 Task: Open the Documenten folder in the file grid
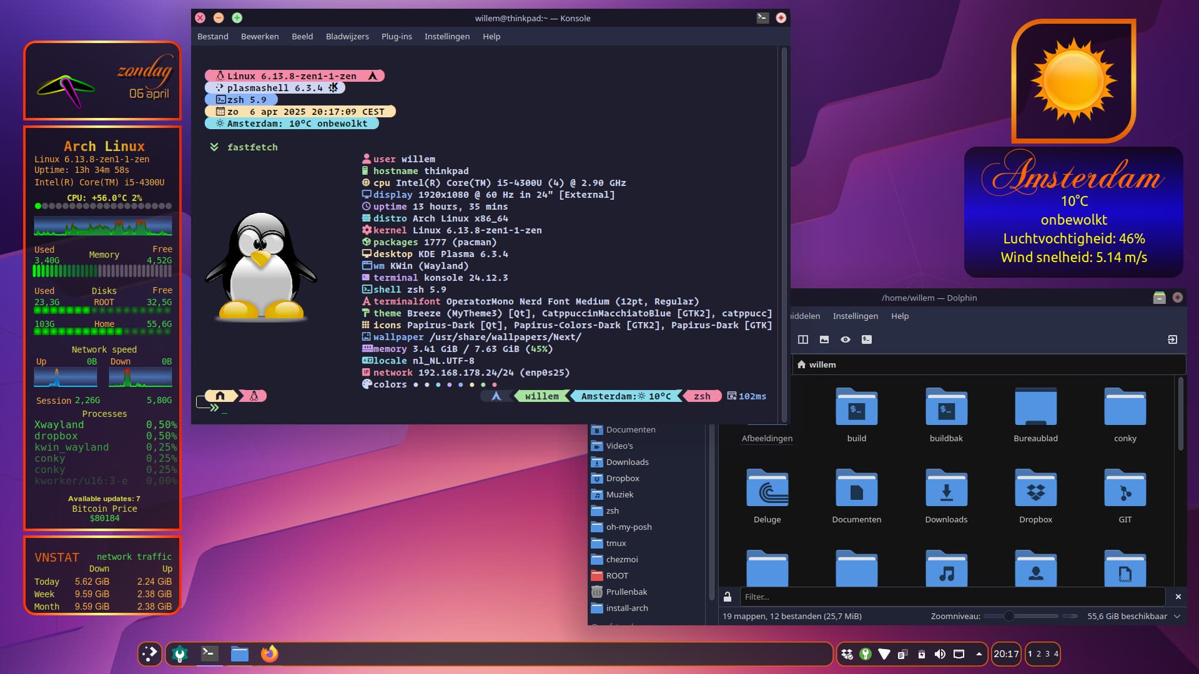[x=857, y=496]
